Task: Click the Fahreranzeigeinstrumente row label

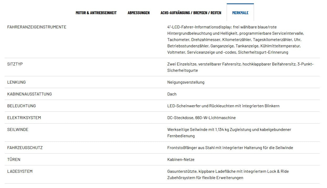Action: [x=37, y=27]
